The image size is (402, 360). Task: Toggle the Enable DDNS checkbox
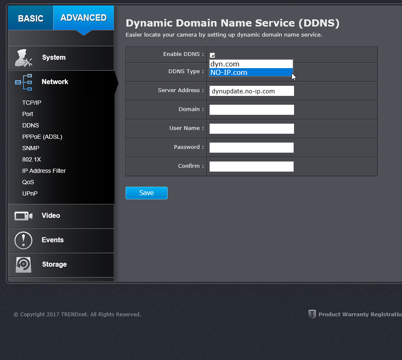click(x=213, y=55)
